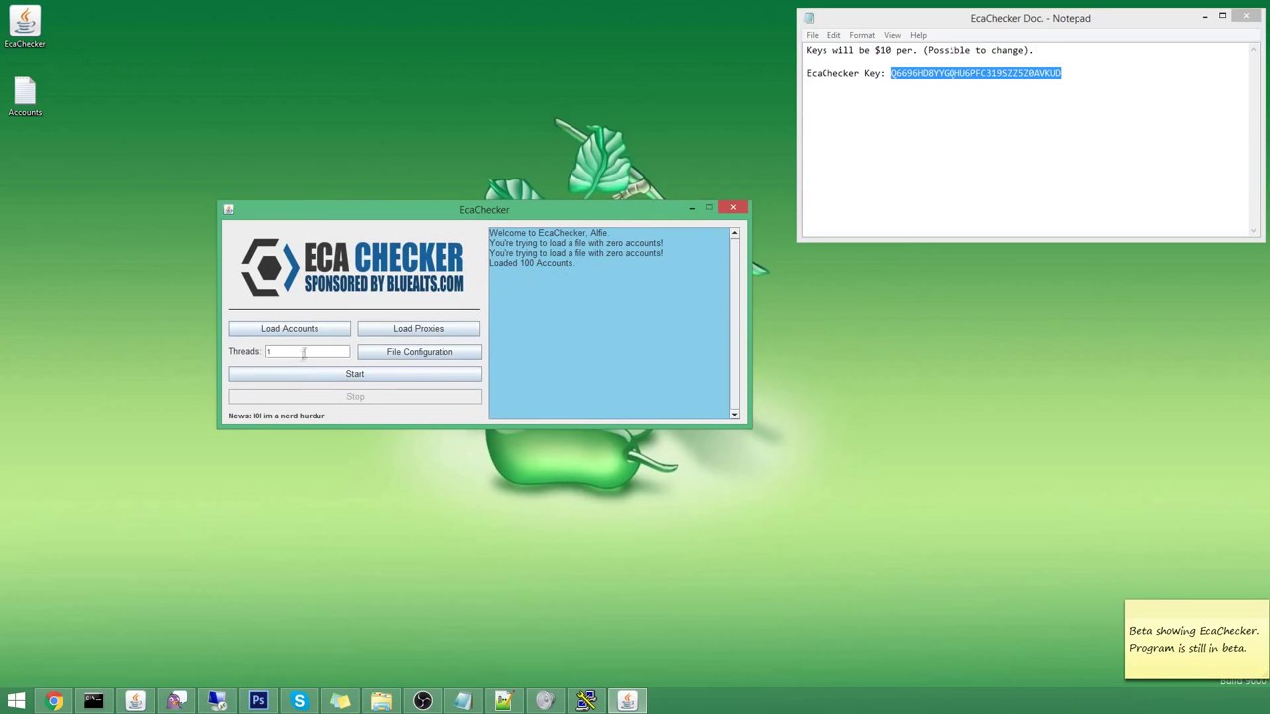1270x714 pixels.
Task: Click the News ticker text
Action: [277, 416]
